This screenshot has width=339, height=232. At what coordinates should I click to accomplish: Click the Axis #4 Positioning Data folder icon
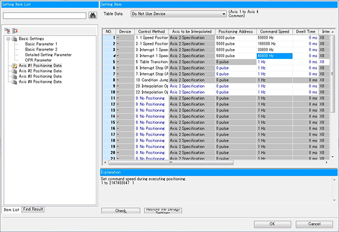tap(14, 82)
